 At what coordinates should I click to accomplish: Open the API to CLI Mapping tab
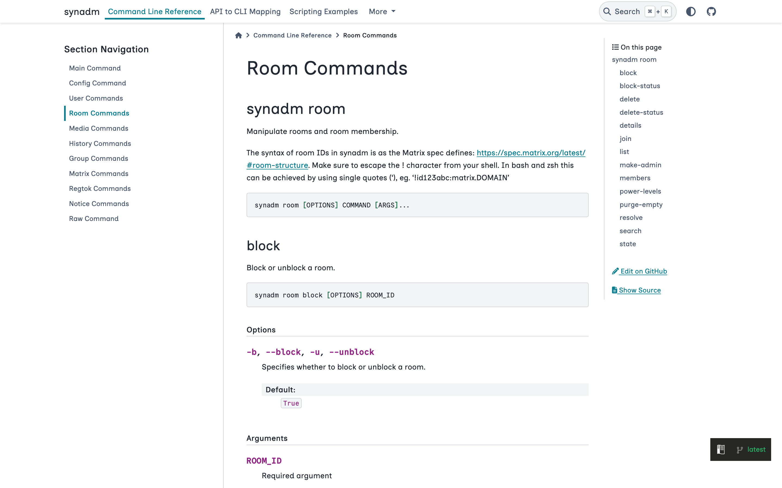pos(245,12)
